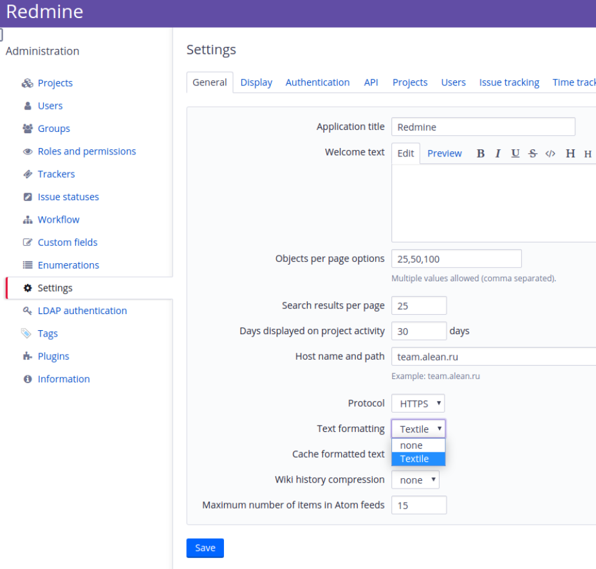Open the Plugins administration link

coord(53,356)
